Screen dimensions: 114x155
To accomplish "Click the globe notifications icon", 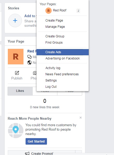I will pyautogui.click(x=29, y=63).
